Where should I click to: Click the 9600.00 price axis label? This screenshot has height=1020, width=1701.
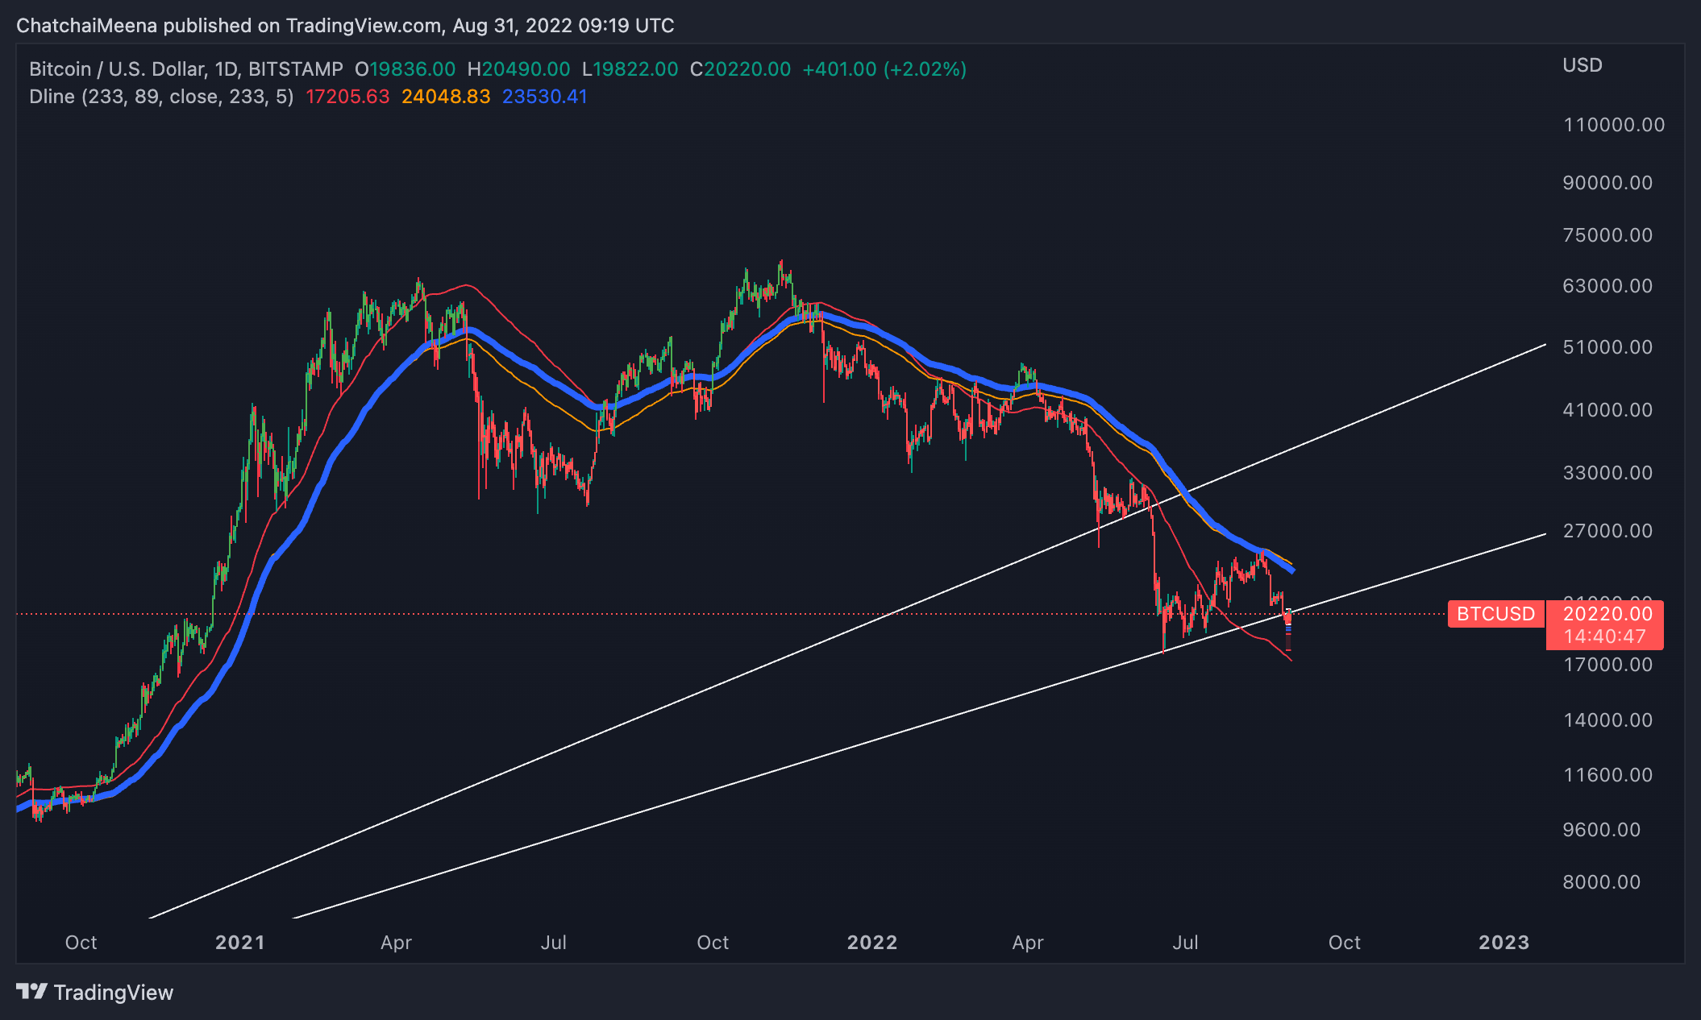(1602, 830)
